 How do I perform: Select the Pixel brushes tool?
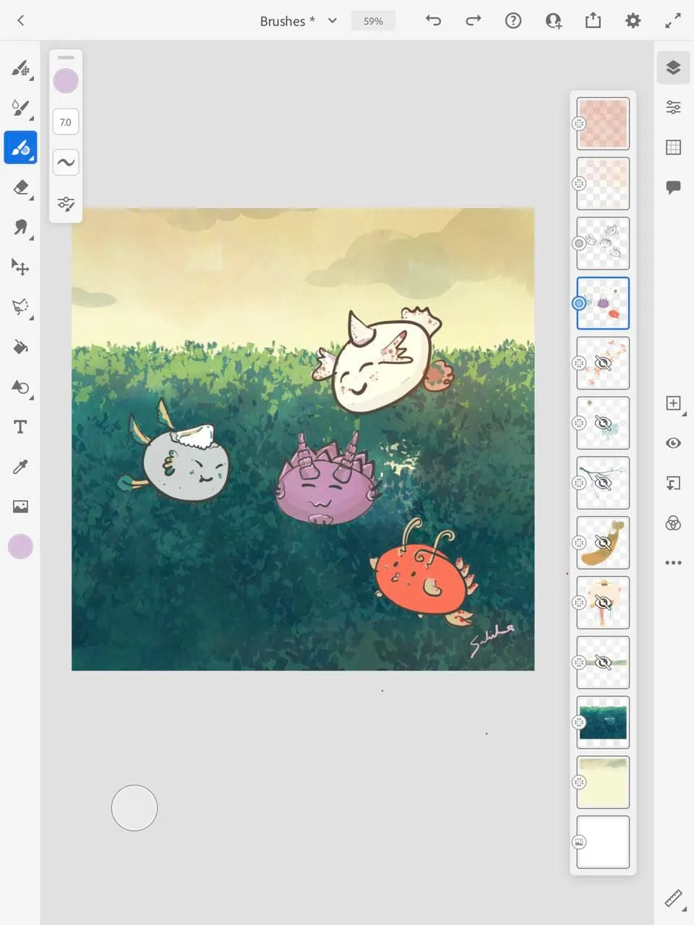(20, 69)
